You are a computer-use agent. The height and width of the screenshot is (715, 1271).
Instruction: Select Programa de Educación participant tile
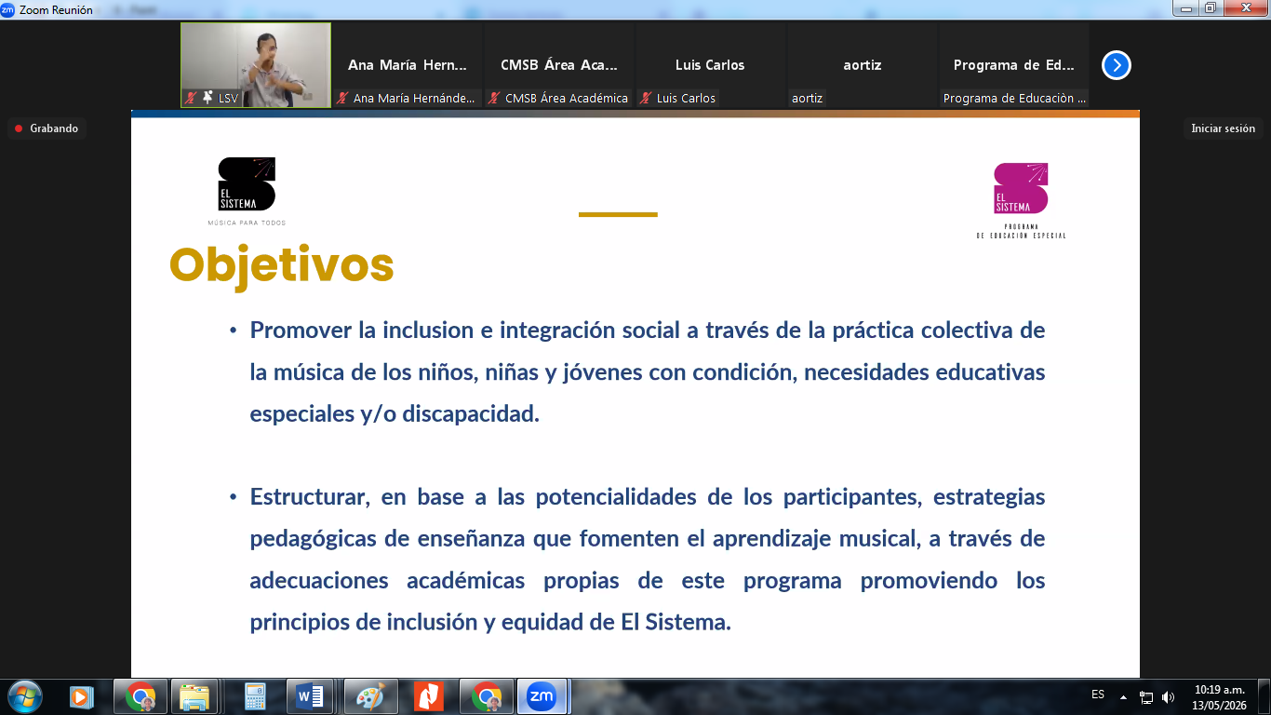click(1014, 65)
